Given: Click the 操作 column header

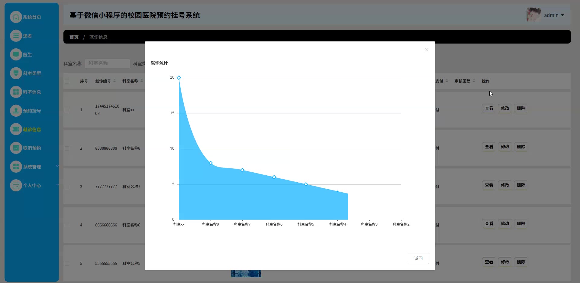Looking at the screenshot, I should click(x=486, y=81).
